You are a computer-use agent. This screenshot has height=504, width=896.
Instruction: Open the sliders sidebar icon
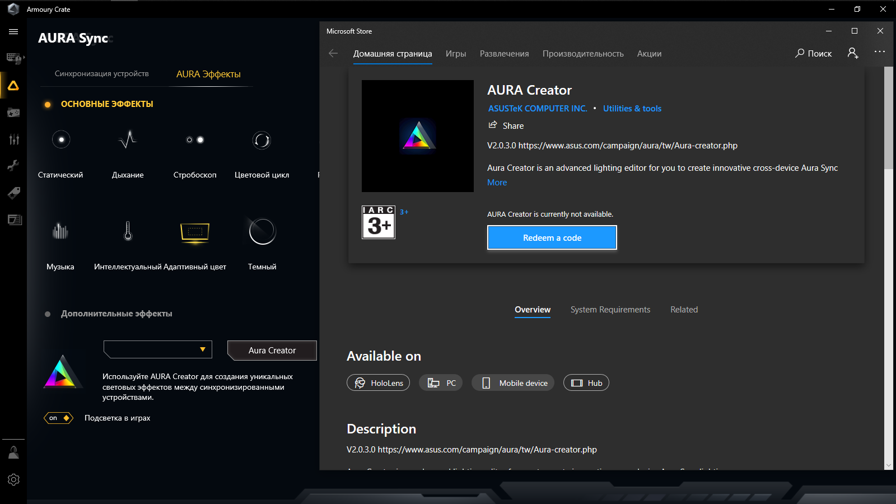click(14, 139)
